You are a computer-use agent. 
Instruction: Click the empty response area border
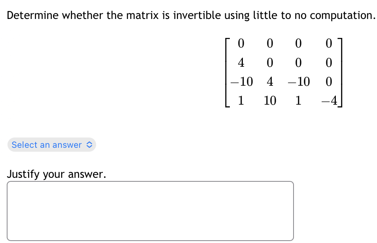point(150,181)
